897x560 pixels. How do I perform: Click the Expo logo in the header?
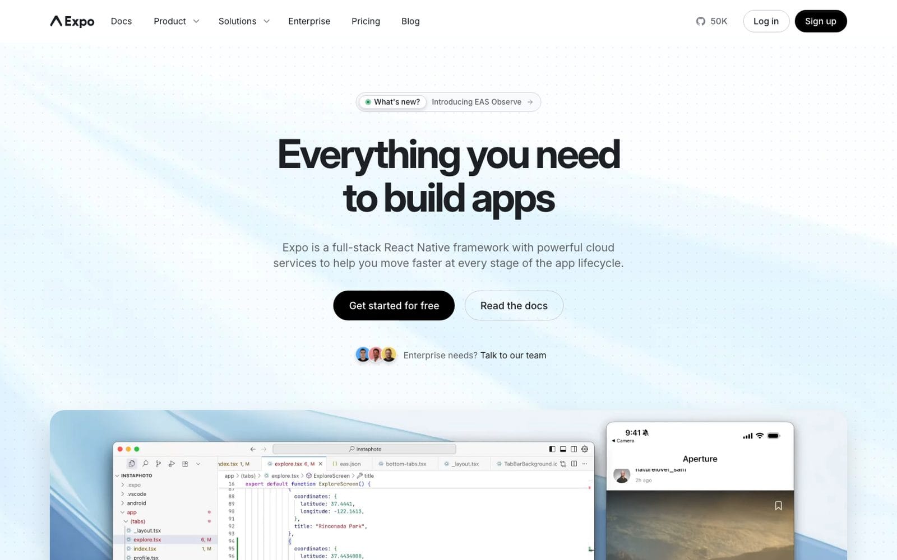pyautogui.click(x=72, y=21)
